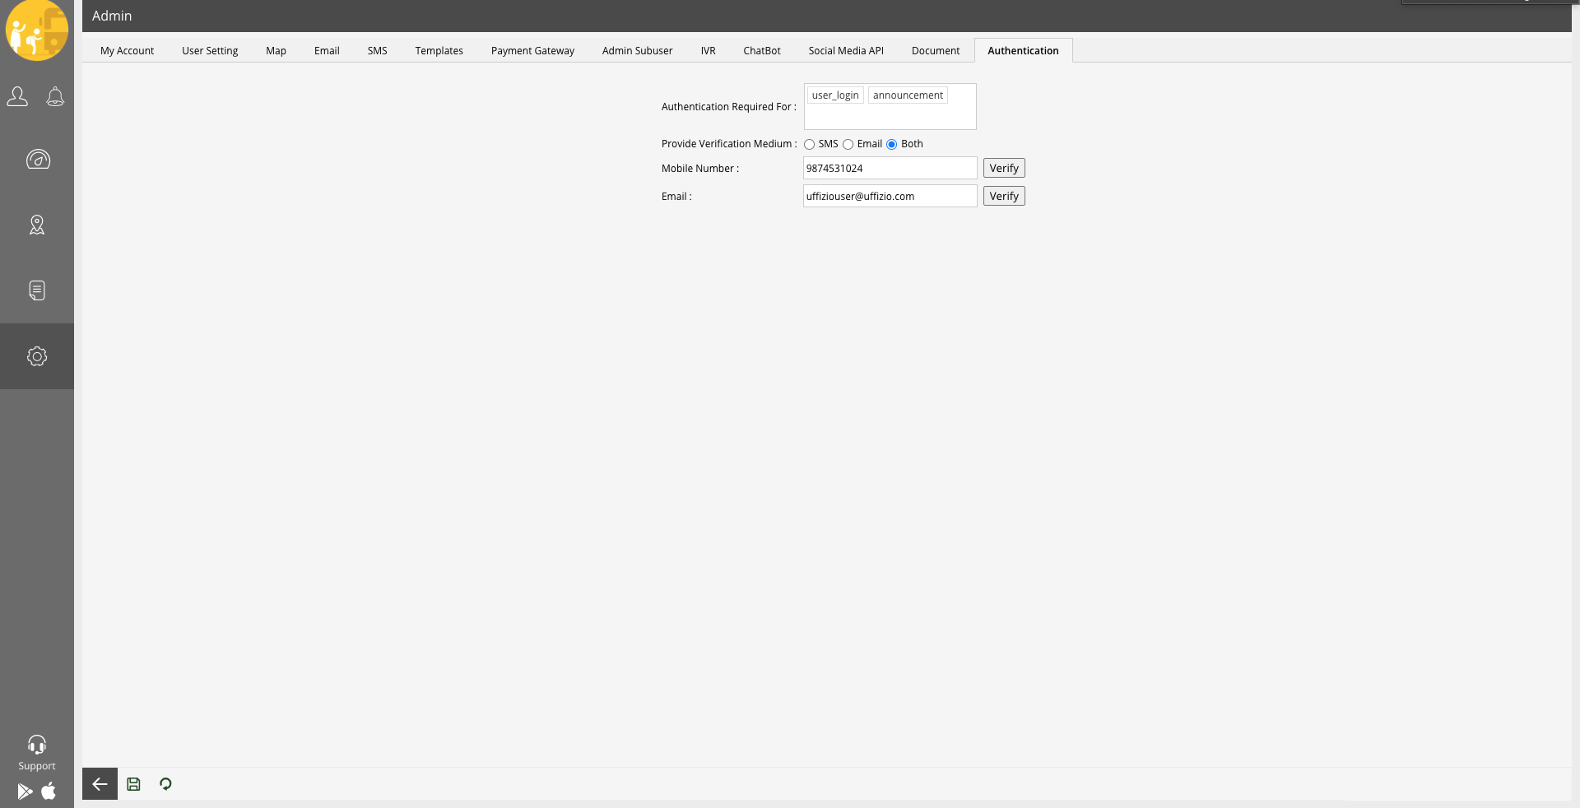Screen dimensions: 1580x808
Task: Open the notifications bell icon
Action: coord(55,96)
